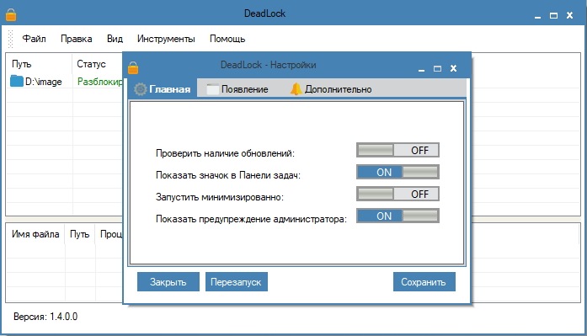The height and width of the screenshot is (336, 587).
Task: Toggle Показать значок в Панели задач switch
Action: [398, 172]
